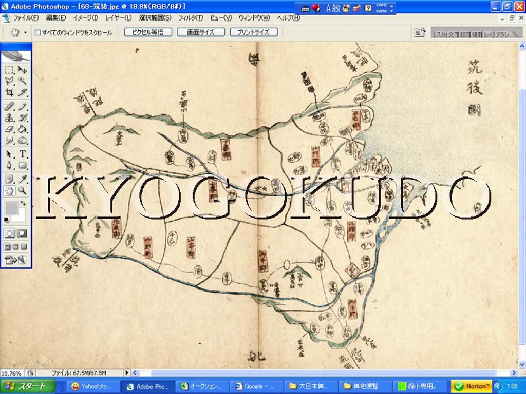The image size is (526, 394).
Task: Select the Eraser tool
Action: [9, 129]
